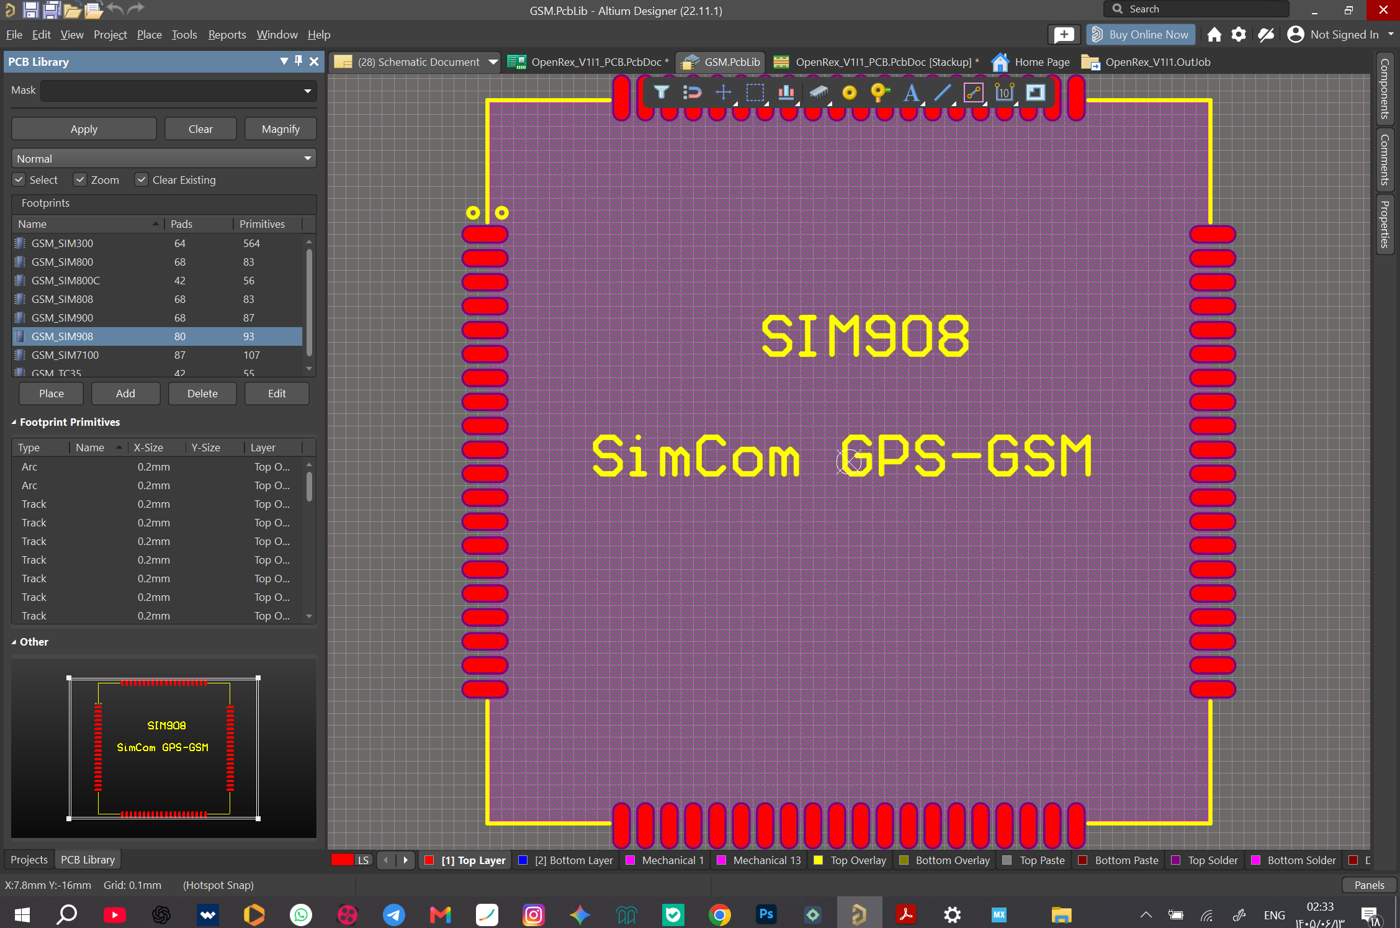Open Photoshop from the taskbar
This screenshot has width=1400, height=928.
pyautogui.click(x=766, y=914)
